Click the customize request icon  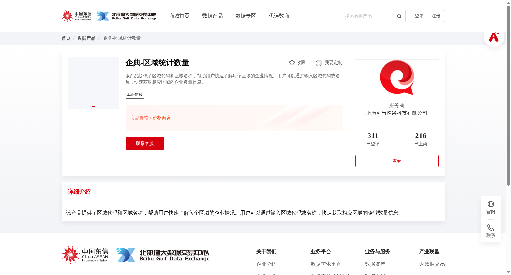(319, 63)
